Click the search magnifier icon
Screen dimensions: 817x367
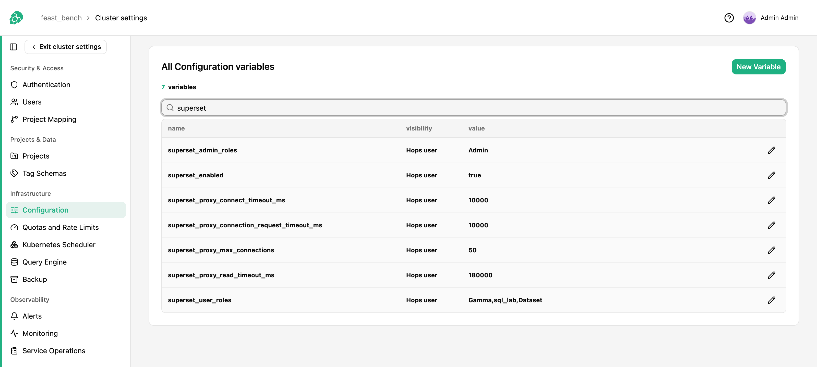point(170,108)
